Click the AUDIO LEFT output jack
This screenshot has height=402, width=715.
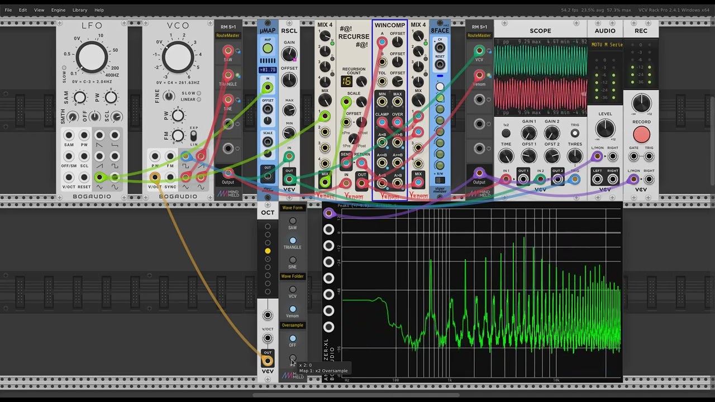coord(597,179)
